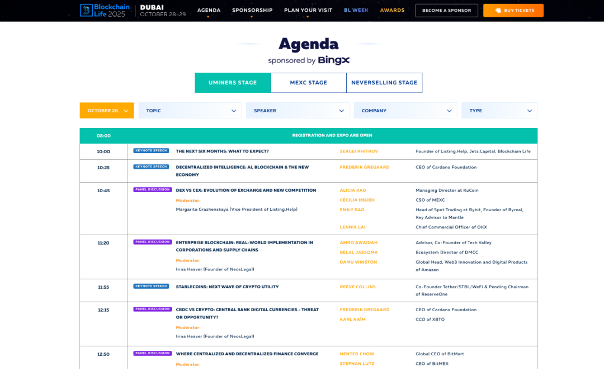Image resolution: width=604 pixels, height=371 pixels.
Task: Go to the BL Week page
Action: (x=356, y=11)
